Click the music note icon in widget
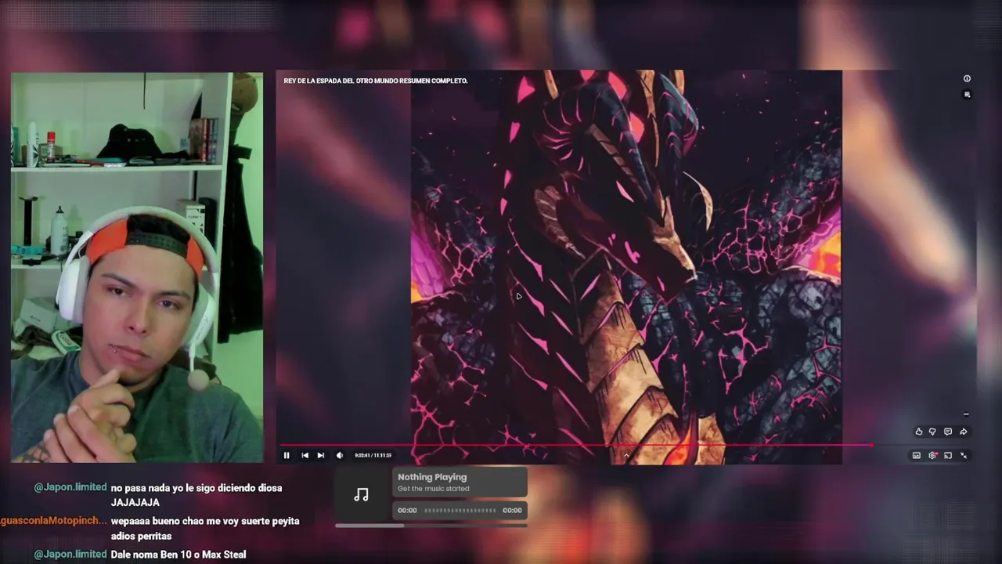The height and width of the screenshot is (564, 1002). pos(361,495)
